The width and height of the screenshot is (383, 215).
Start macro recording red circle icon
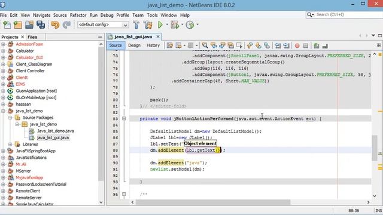click(x=297, y=45)
